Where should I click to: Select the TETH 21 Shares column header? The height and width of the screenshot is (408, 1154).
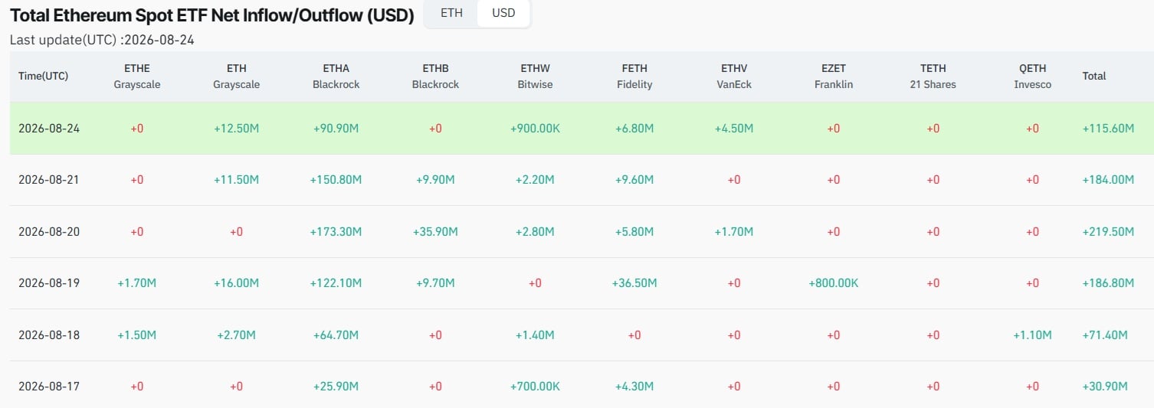(933, 77)
